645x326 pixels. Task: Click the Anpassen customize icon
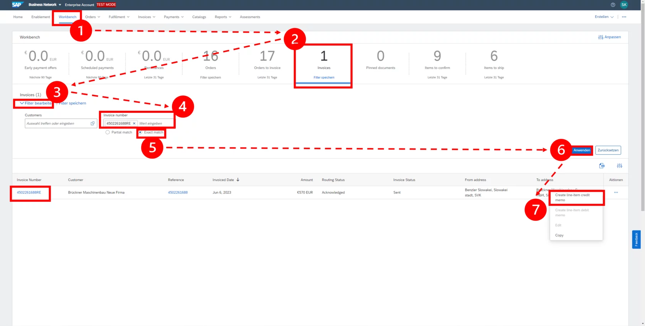tap(600, 37)
